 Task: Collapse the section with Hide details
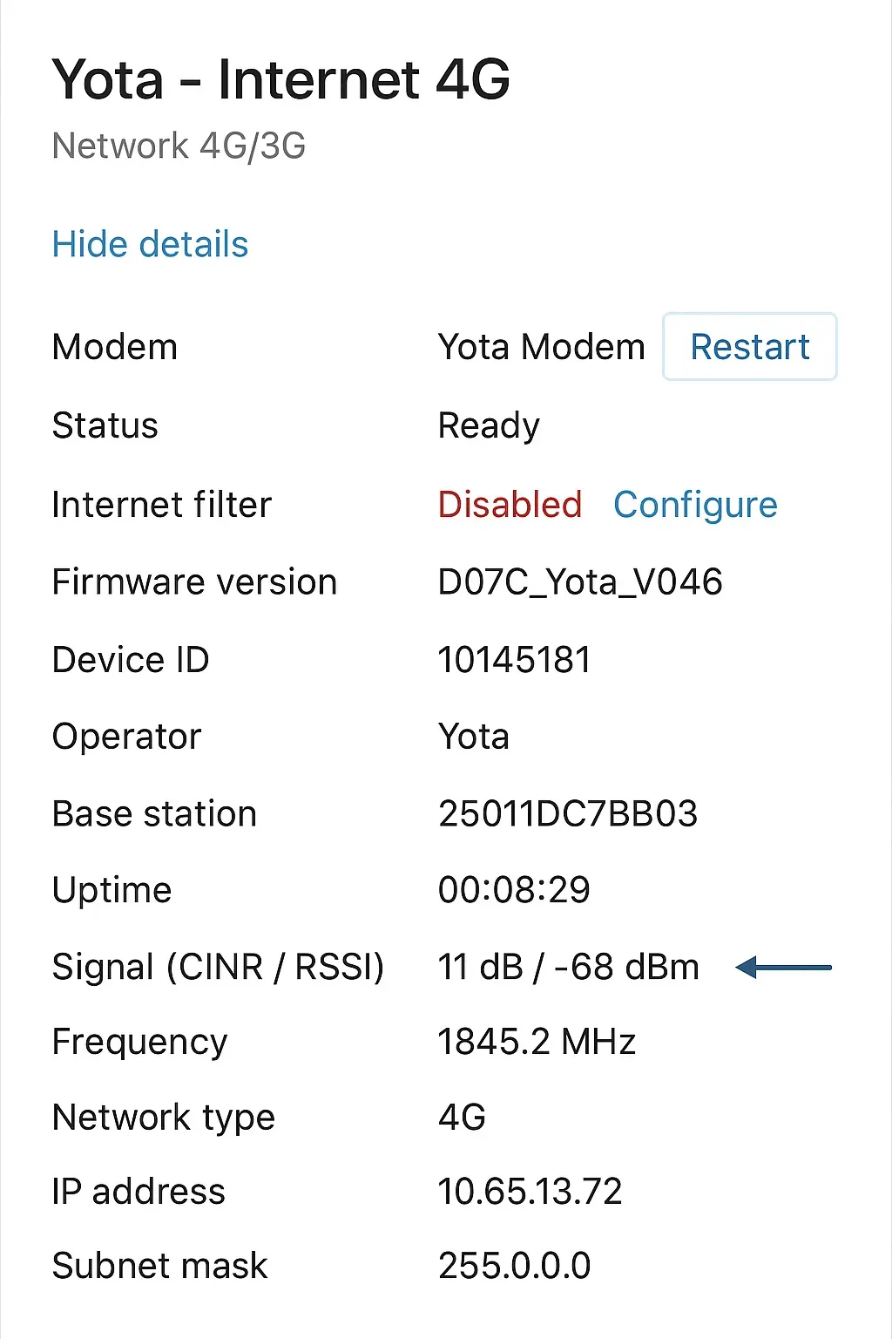(x=150, y=244)
